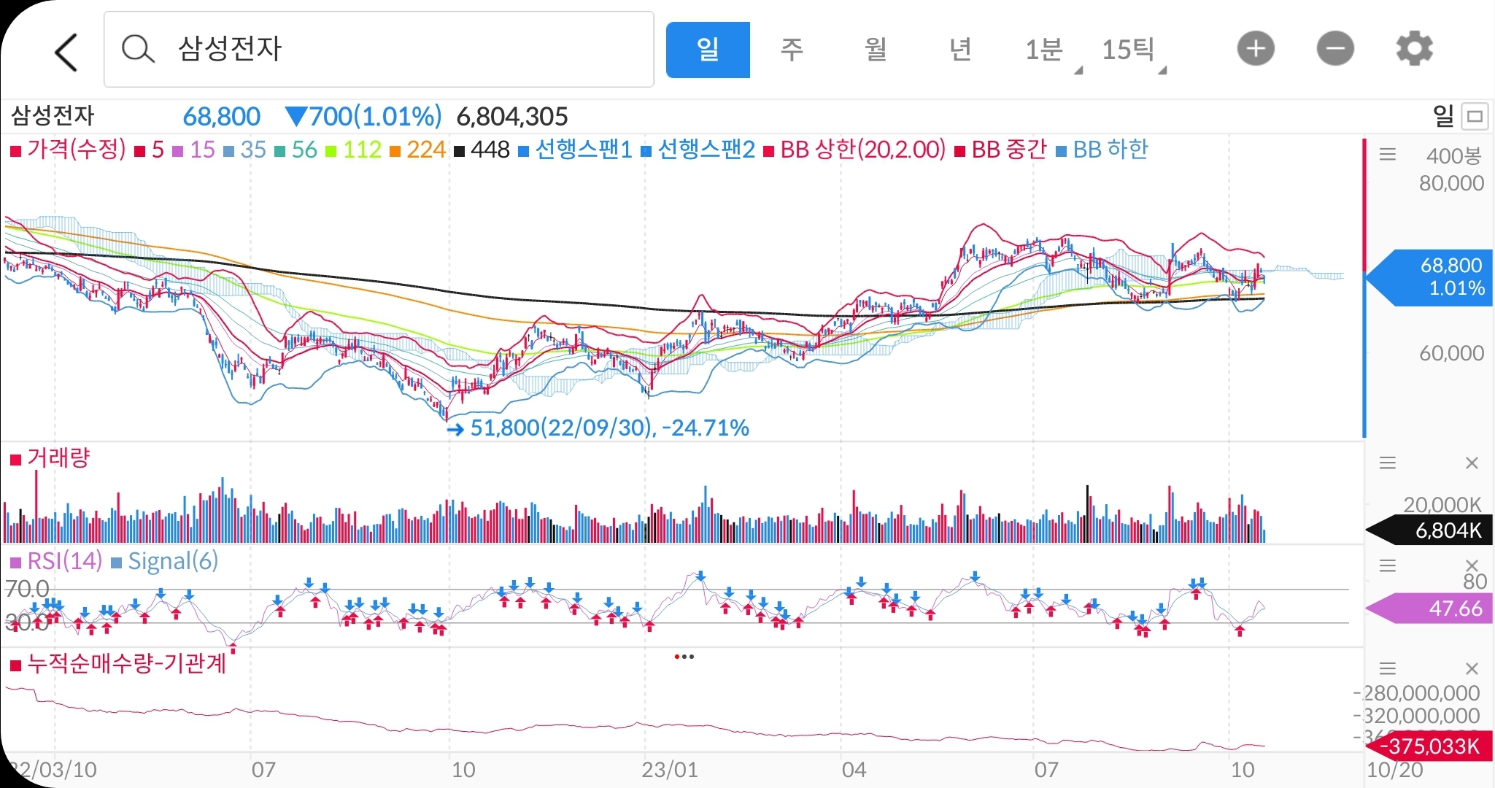Select the 112-day moving average legend
This screenshot has width=1495, height=788.
click(x=353, y=150)
